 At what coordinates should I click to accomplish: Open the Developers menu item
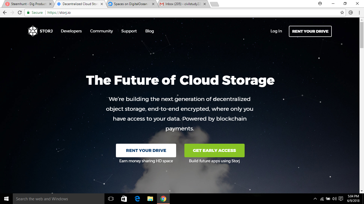tap(71, 31)
